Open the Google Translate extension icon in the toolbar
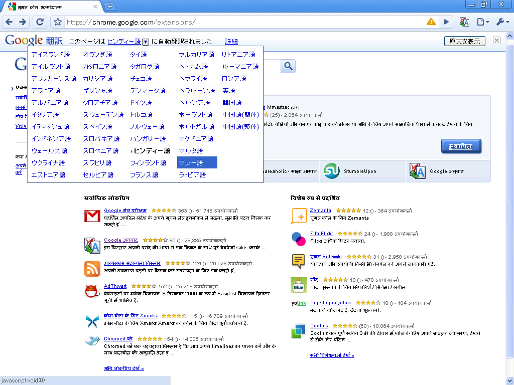 (x=464, y=22)
